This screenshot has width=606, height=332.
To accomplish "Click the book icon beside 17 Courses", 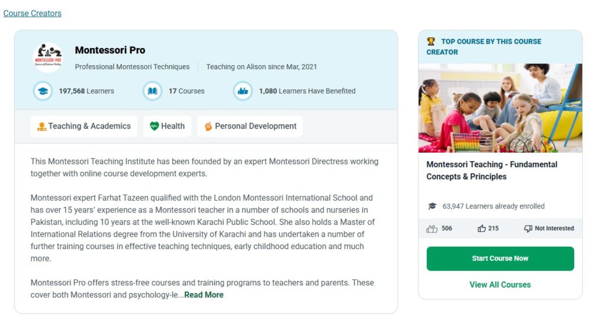I will point(152,91).
